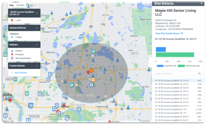Select the orange-outlined facility marker near North St Paul
Image resolution: width=207 pixels, height=125 pixels.
pyautogui.click(x=93, y=80)
